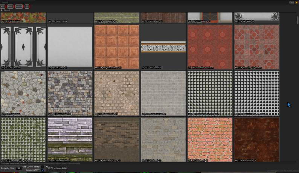
Task: Select the wall filter tag
Action: [3, 7]
